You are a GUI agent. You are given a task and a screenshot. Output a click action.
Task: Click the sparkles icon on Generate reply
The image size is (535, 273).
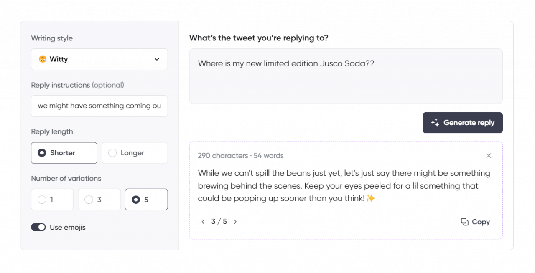pos(435,123)
